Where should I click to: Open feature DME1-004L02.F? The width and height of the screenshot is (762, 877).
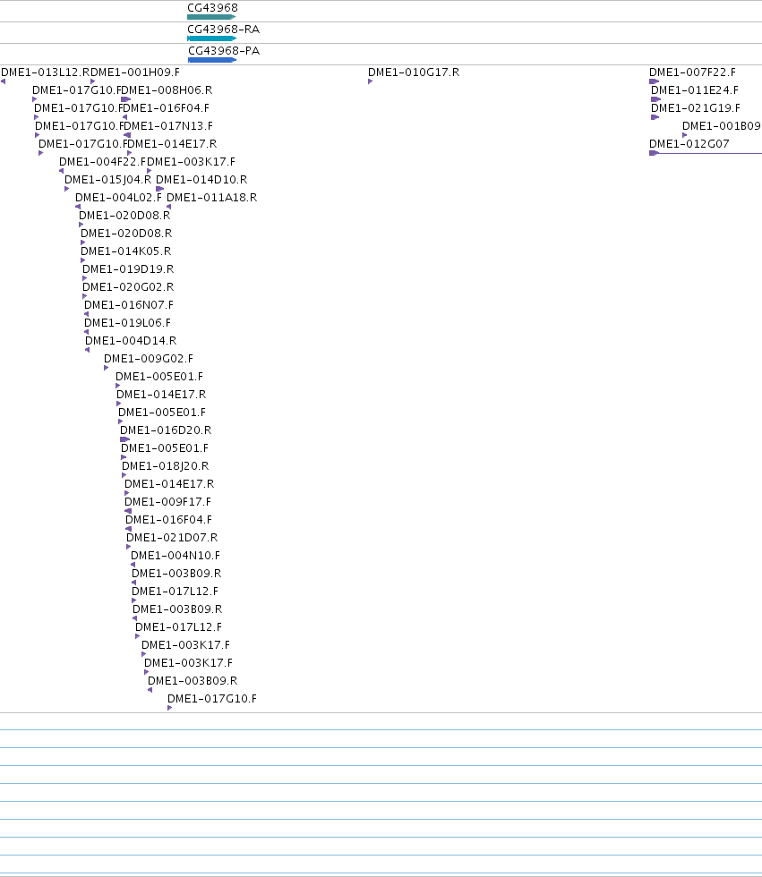click(x=118, y=198)
